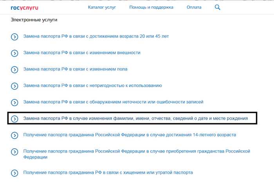Open Замена паспорта в связи с изменением пола
The image size is (274, 185).
pos(75,69)
